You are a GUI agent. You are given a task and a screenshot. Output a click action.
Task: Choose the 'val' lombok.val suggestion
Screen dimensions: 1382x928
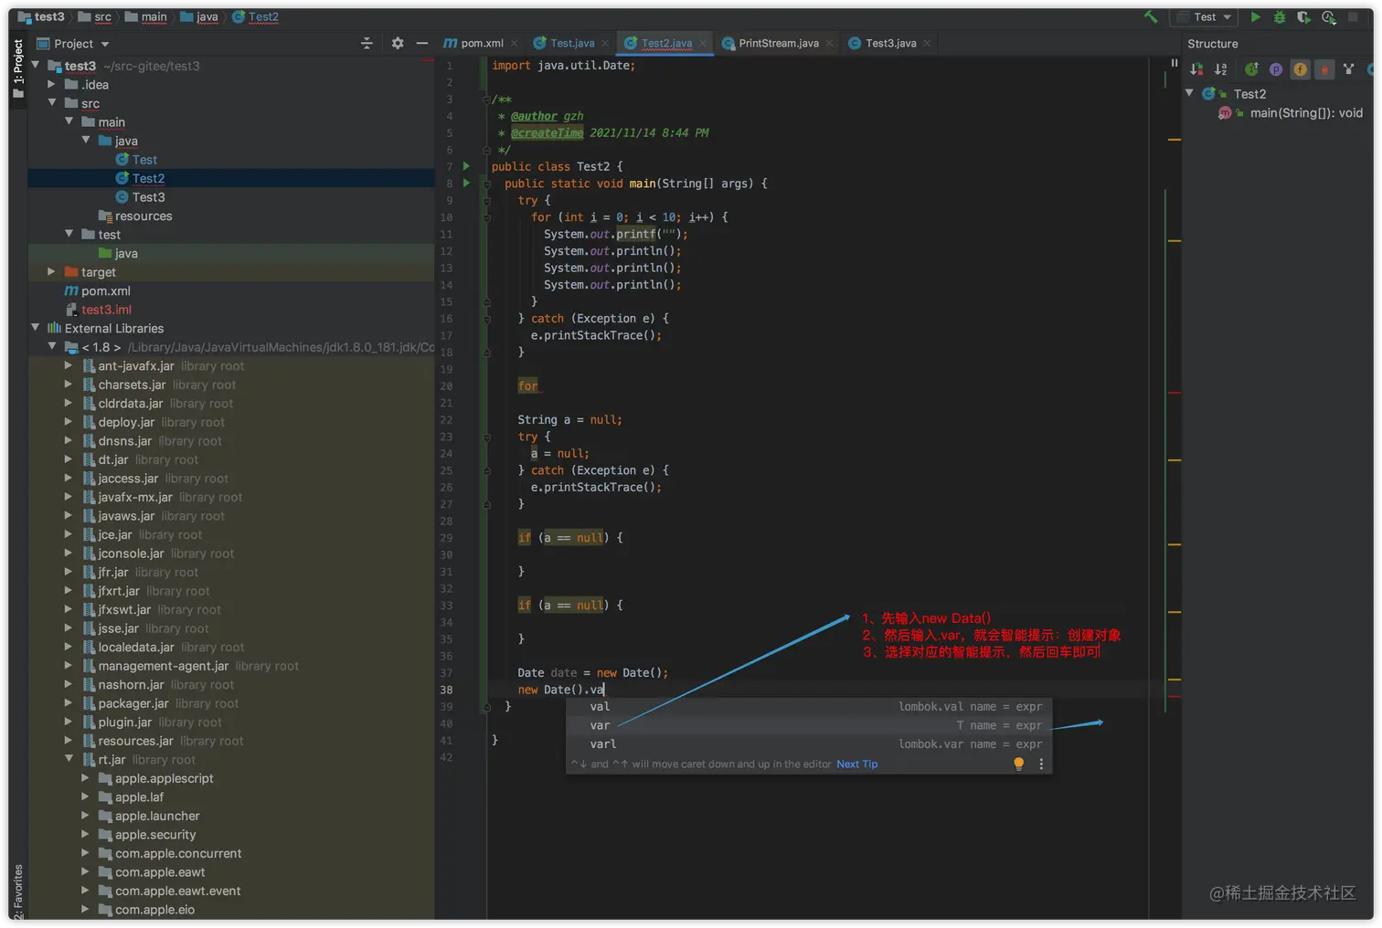coord(809,706)
